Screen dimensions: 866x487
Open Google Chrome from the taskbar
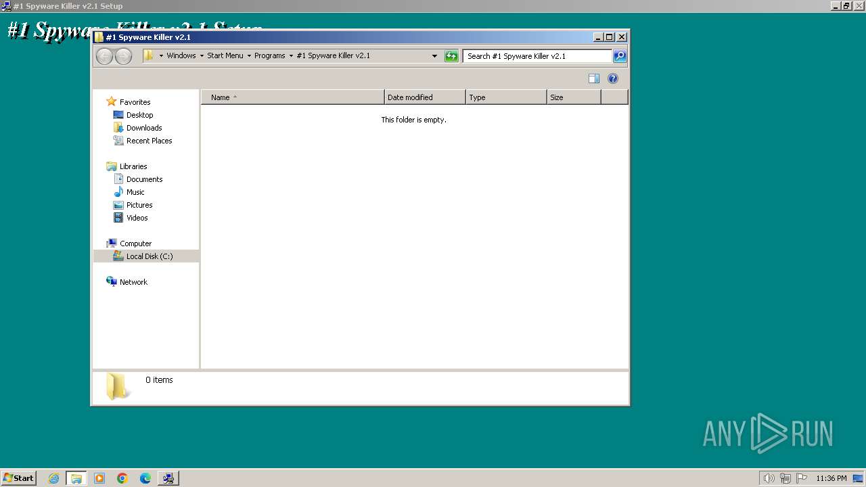click(122, 478)
